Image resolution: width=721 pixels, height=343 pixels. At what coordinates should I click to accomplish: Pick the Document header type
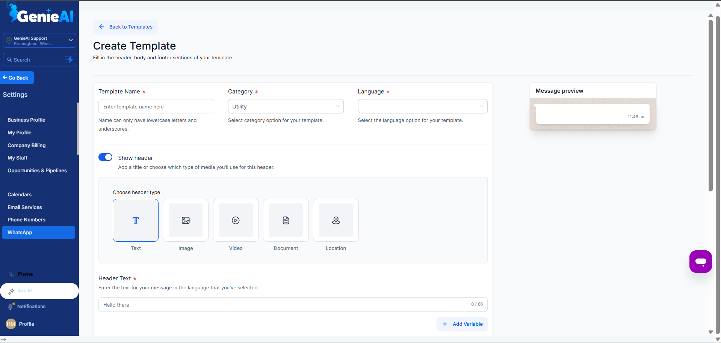(286, 220)
